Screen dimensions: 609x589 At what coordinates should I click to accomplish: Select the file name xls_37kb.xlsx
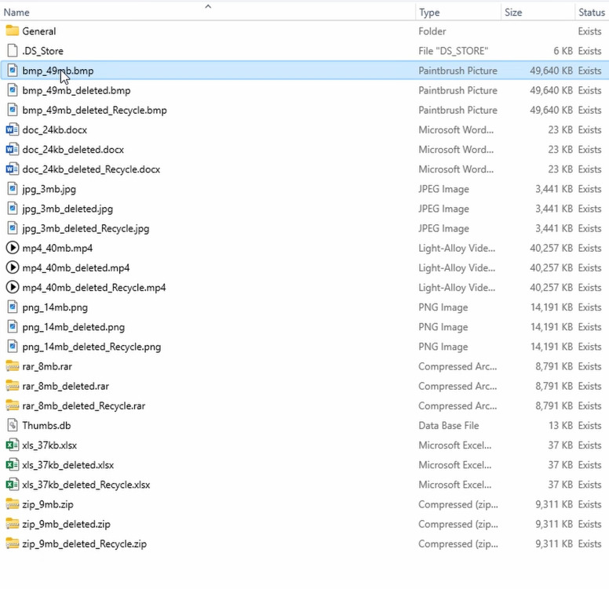(x=49, y=445)
